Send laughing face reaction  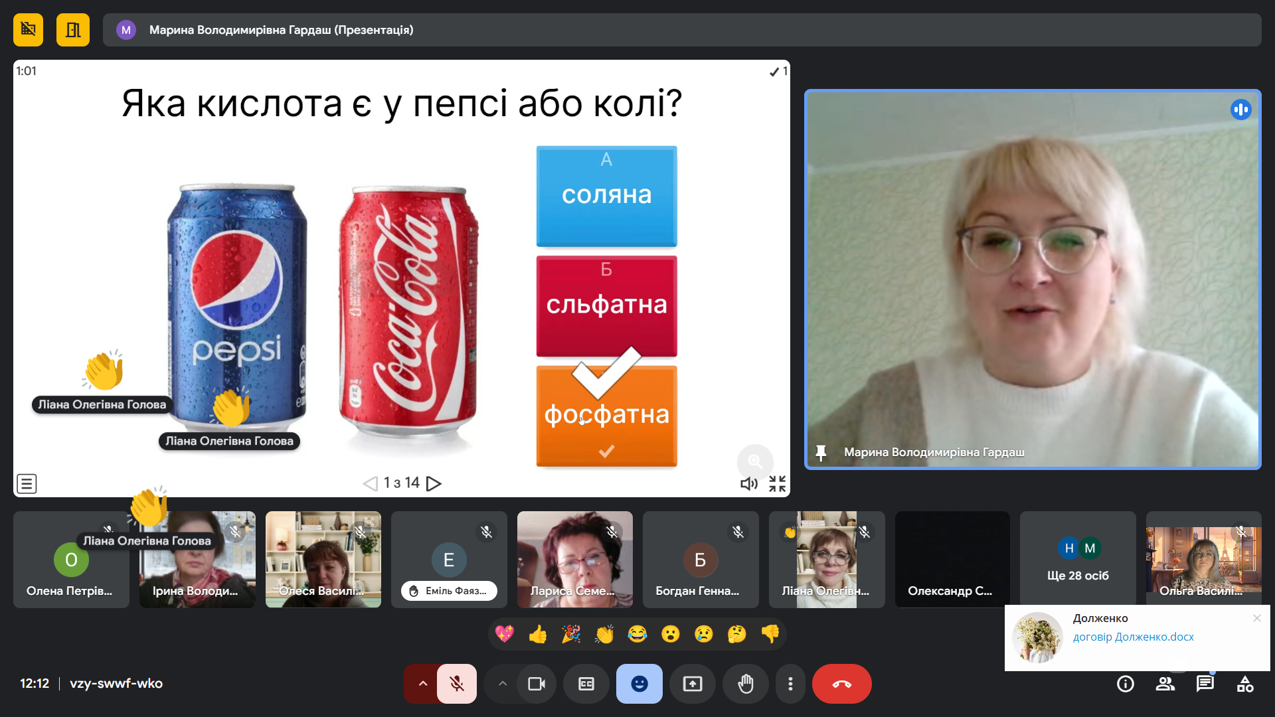pos(637,634)
